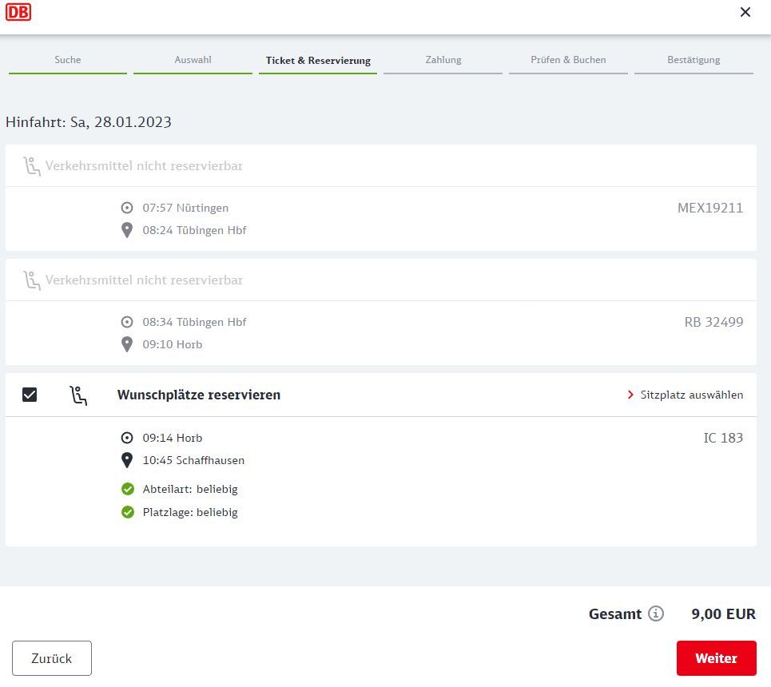Viewport: 771px width, 687px height.
Task: Click departure circle icon at 07:57 Nürtingen
Action: tap(127, 208)
